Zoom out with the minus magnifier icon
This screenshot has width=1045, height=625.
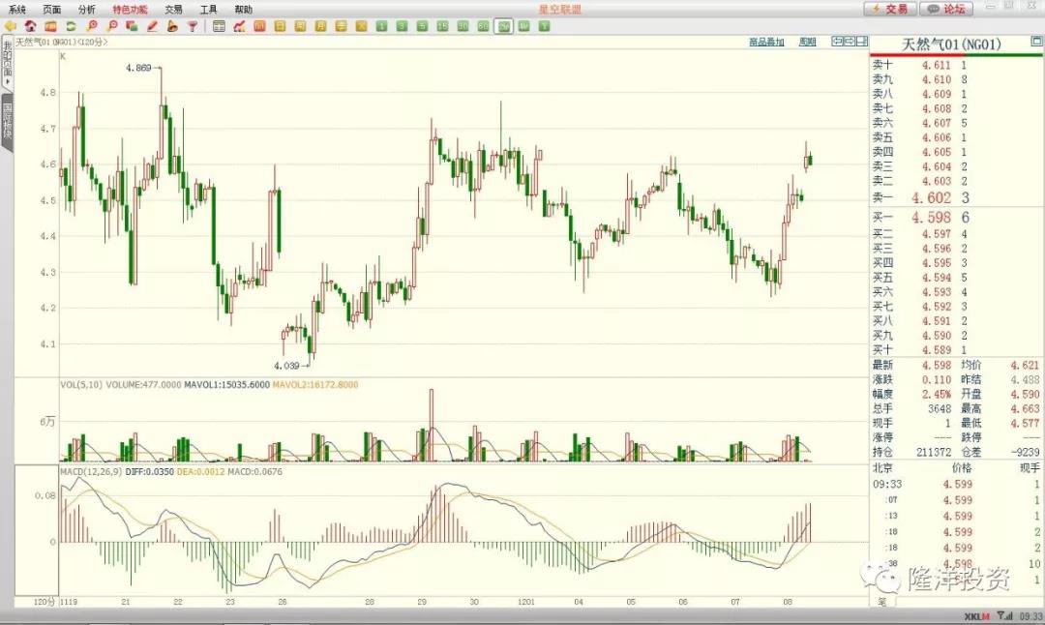(x=111, y=26)
